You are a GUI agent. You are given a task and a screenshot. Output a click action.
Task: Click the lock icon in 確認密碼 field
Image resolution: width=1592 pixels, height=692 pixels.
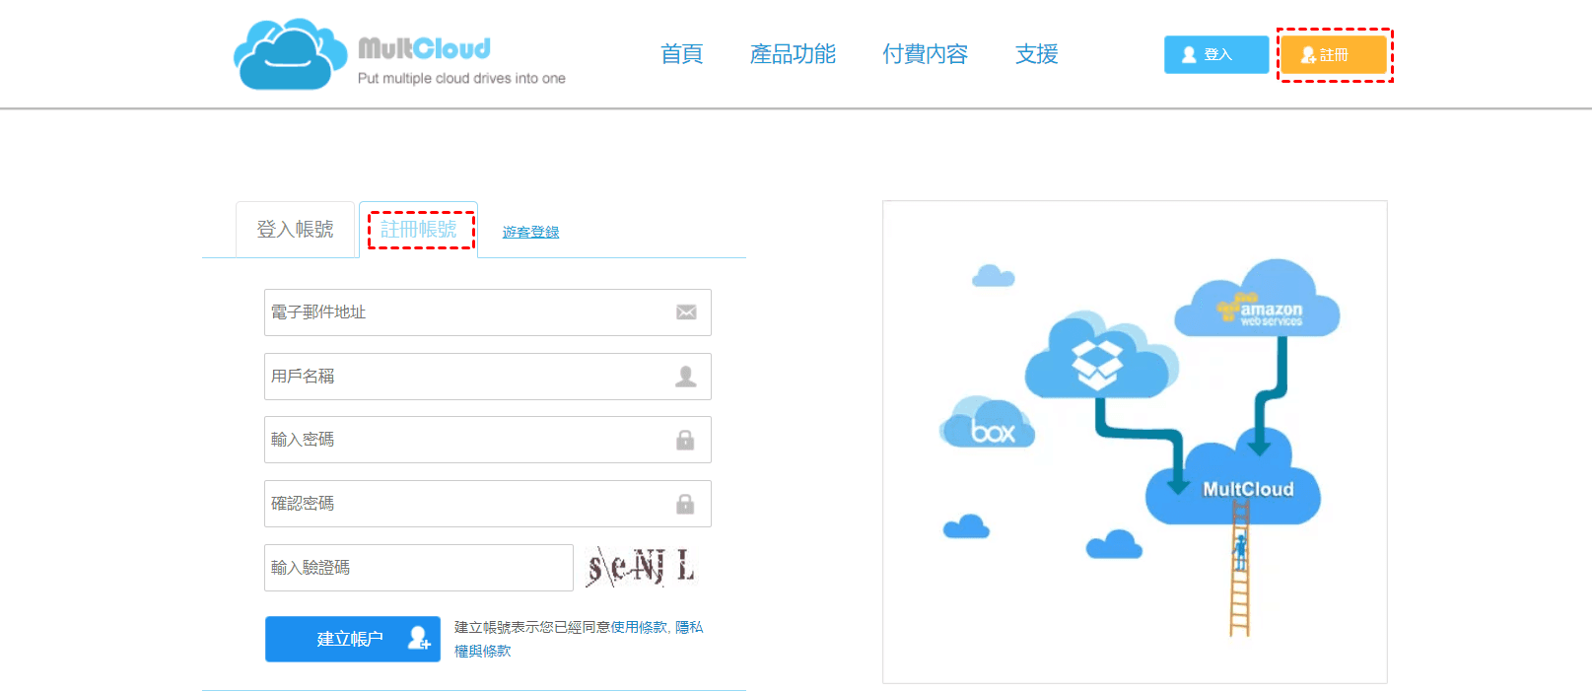685,504
